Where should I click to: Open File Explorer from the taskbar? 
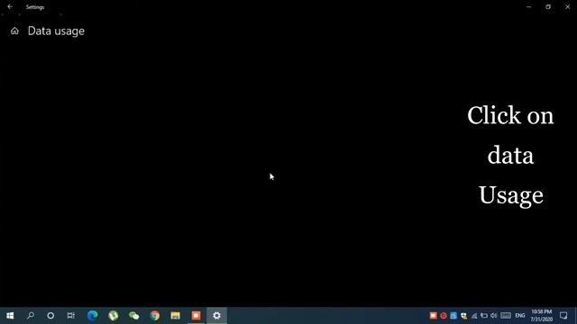[x=175, y=316]
